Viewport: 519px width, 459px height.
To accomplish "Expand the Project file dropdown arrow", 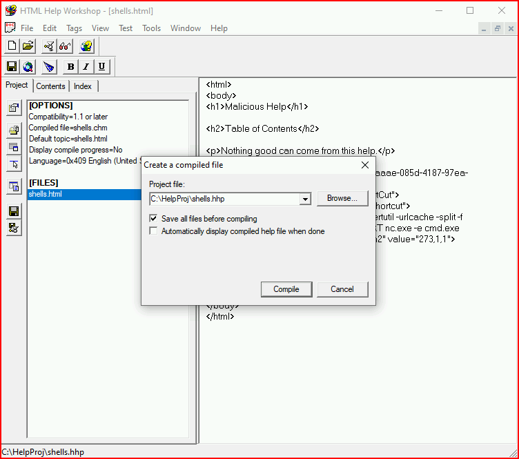I will (305, 199).
